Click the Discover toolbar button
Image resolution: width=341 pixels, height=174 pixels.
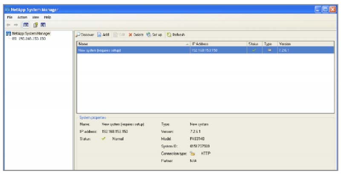85,34
